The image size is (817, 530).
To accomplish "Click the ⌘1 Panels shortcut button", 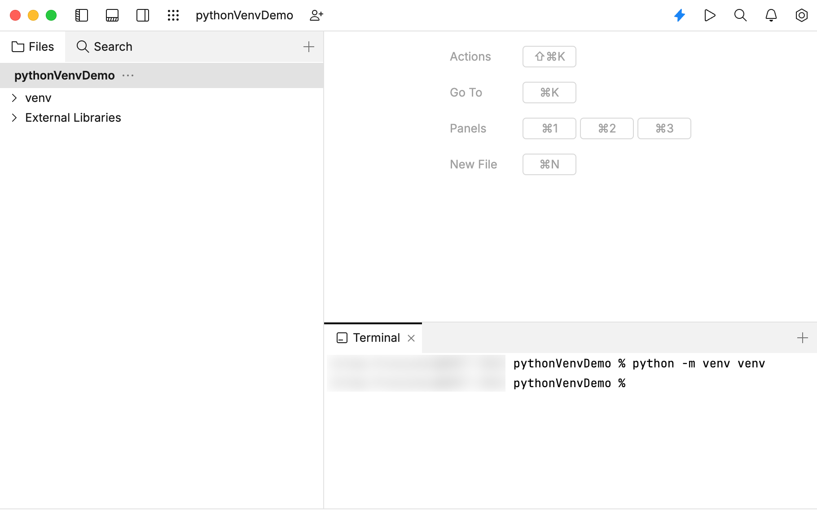I will [549, 128].
